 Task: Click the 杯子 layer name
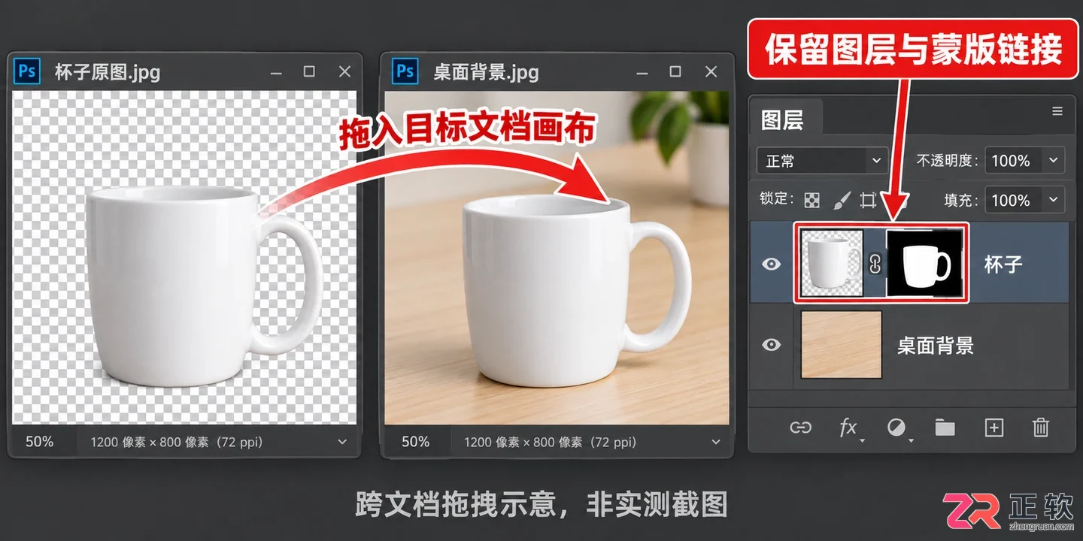click(x=1003, y=264)
